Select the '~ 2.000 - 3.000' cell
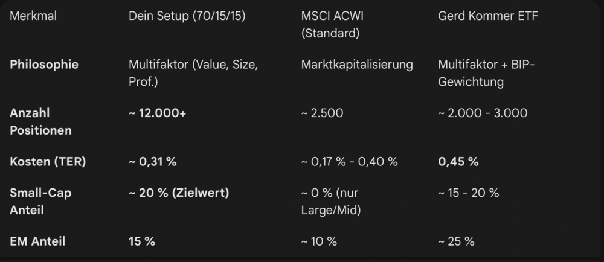The image size is (604, 262). pos(483,113)
